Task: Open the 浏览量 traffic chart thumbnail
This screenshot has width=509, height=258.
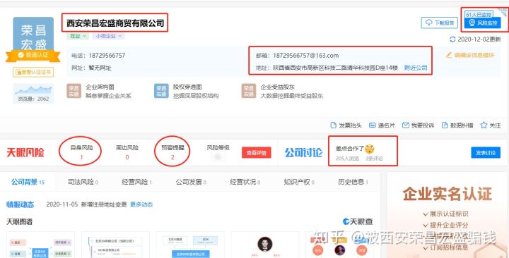Action: coord(33,93)
